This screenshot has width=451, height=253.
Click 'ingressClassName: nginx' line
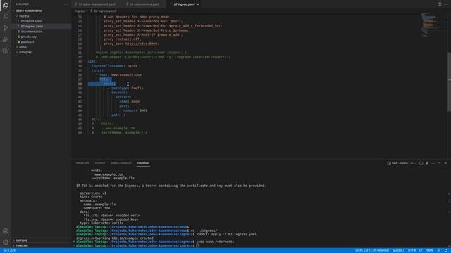pyautogui.click(x=114, y=66)
